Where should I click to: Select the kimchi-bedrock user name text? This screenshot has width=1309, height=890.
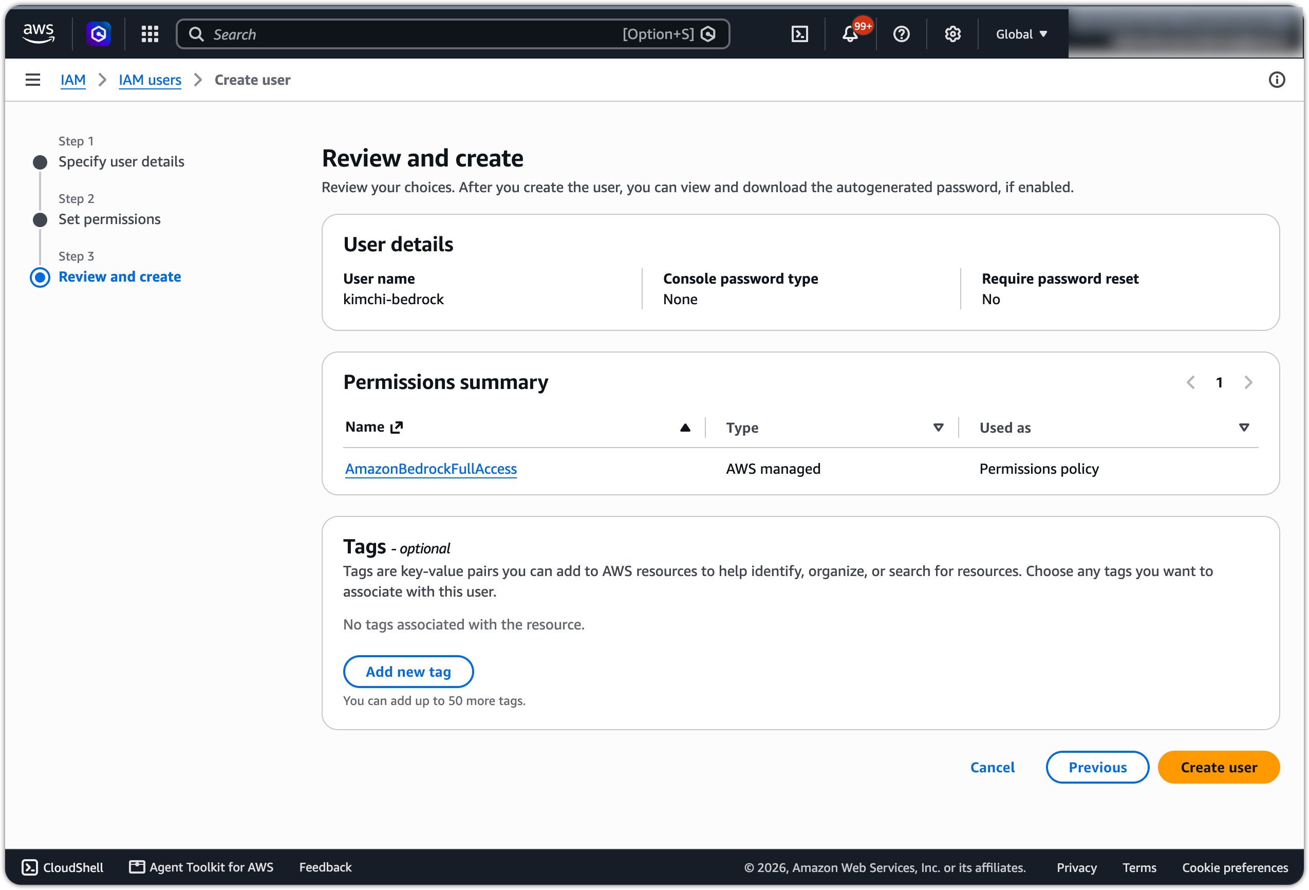[x=393, y=299]
